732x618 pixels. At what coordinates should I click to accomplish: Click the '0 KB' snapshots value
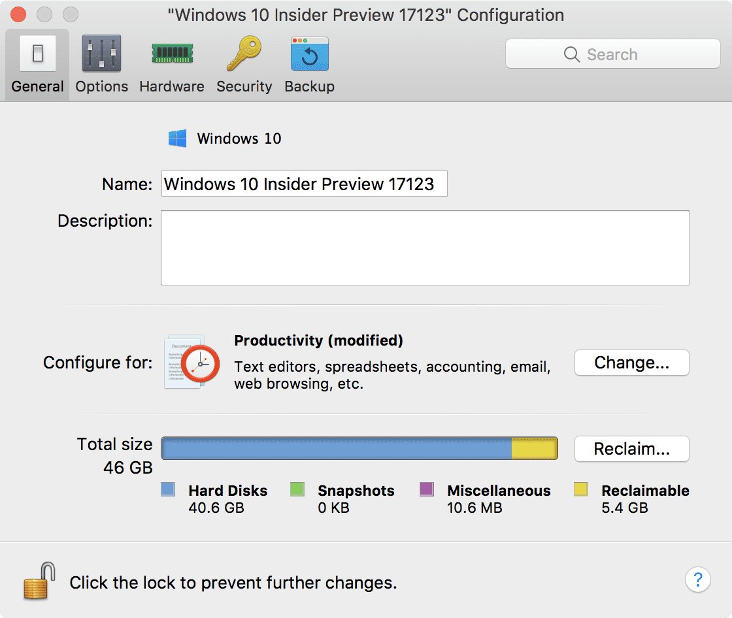click(333, 508)
